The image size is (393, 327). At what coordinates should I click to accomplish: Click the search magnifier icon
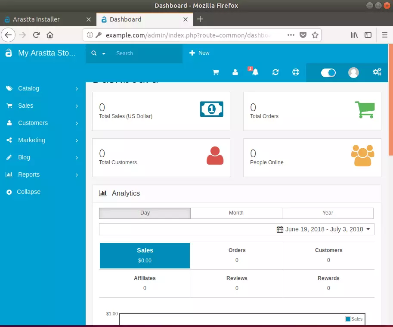coord(94,53)
